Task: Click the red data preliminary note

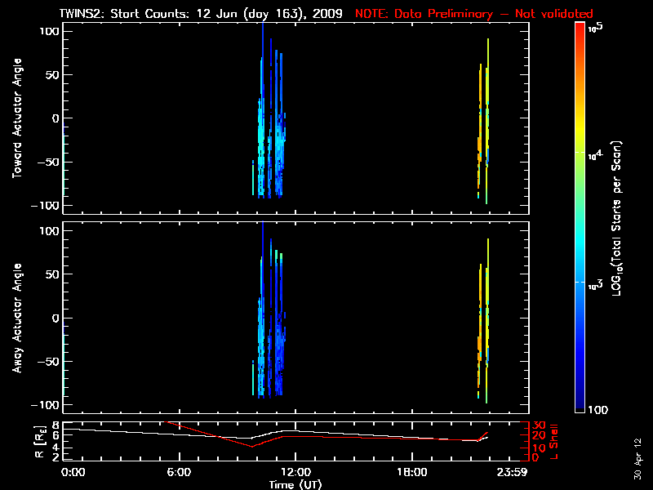Action: pos(473,14)
